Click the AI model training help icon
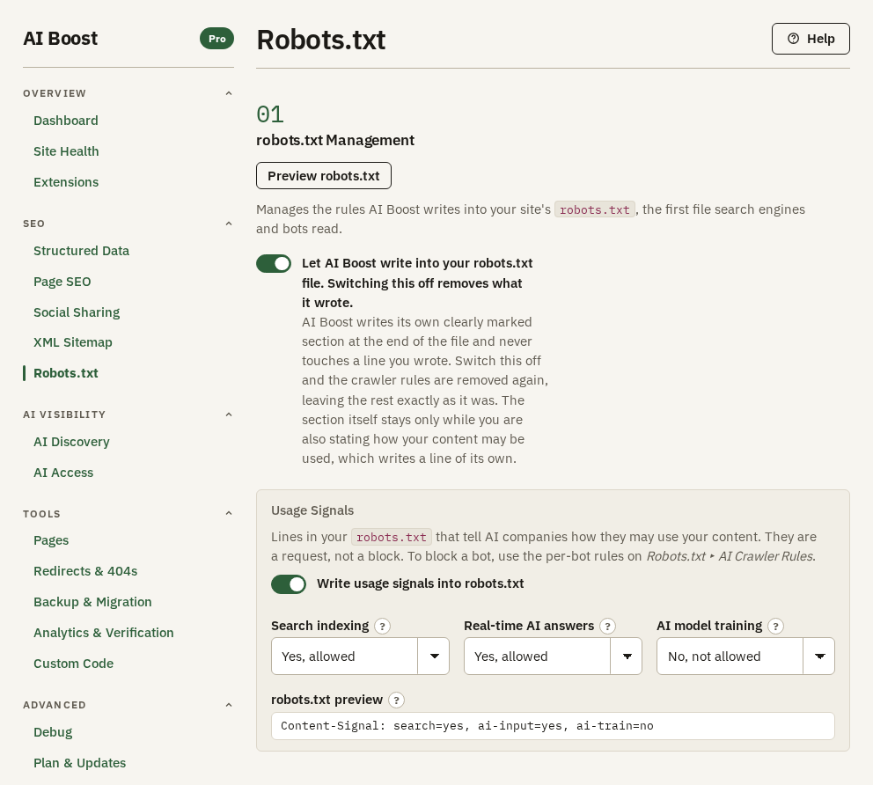This screenshot has height=785, width=873. pyautogui.click(x=775, y=627)
